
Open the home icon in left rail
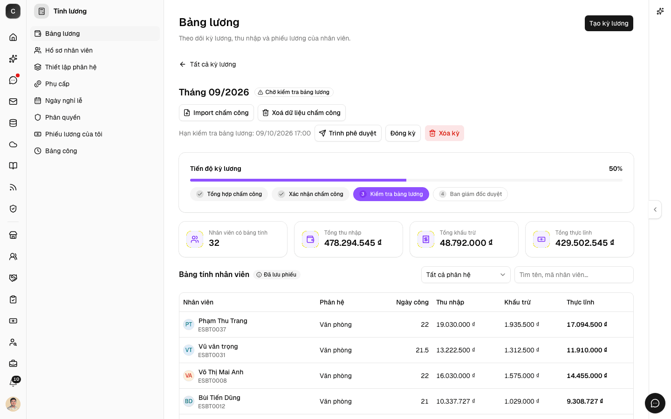[x=13, y=37]
